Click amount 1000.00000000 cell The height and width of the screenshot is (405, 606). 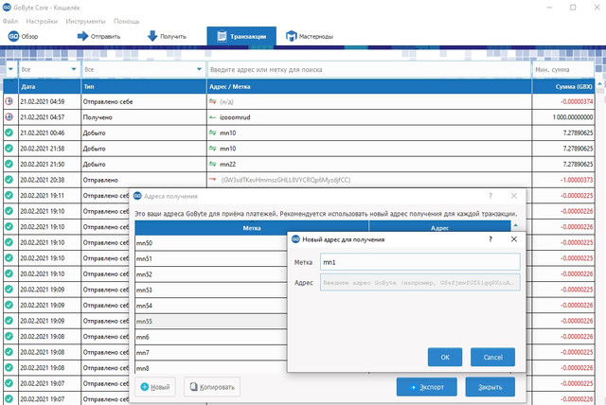coord(563,117)
